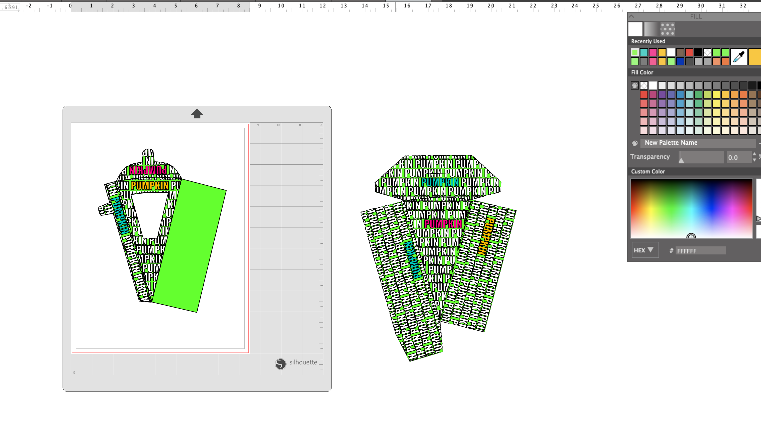
Task: Click the up arrow above the cutting mat
Action: coord(197,113)
